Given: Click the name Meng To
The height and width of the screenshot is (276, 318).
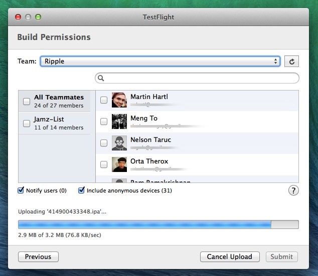Looking at the screenshot, I should (x=144, y=118).
